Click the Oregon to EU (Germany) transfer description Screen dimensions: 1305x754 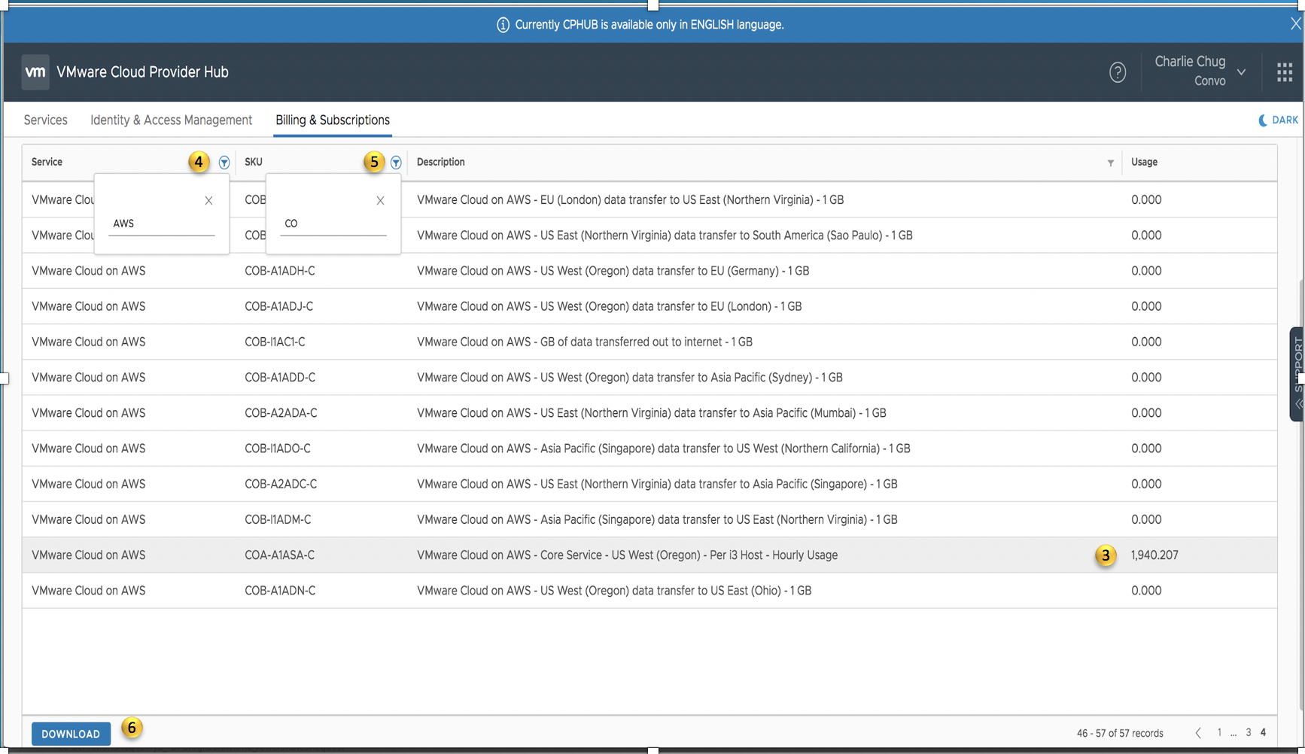tap(613, 271)
